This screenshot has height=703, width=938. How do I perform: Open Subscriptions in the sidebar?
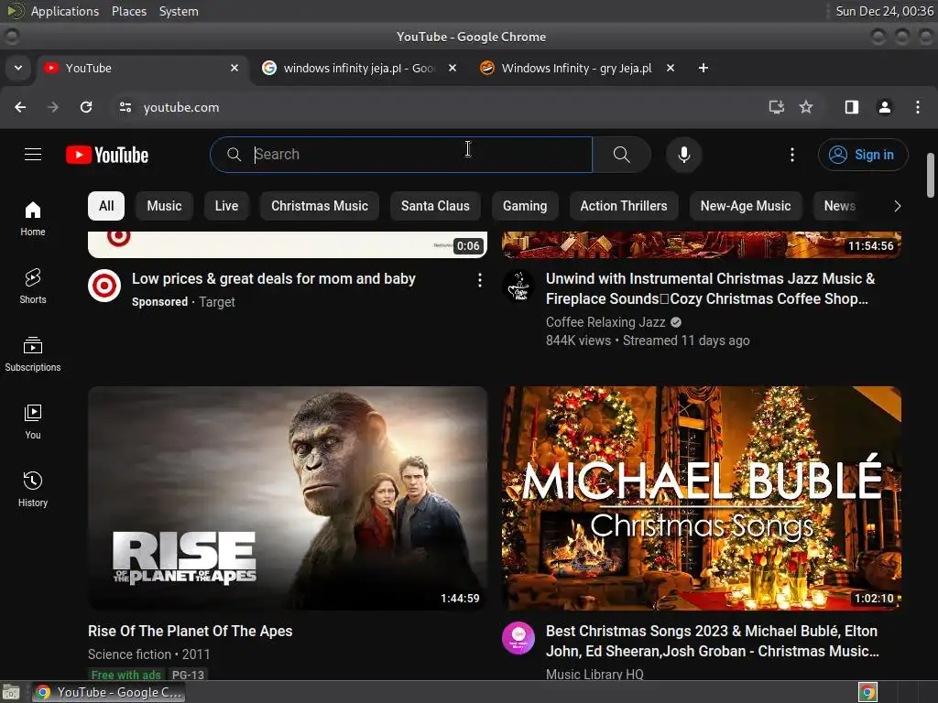tap(33, 354)
